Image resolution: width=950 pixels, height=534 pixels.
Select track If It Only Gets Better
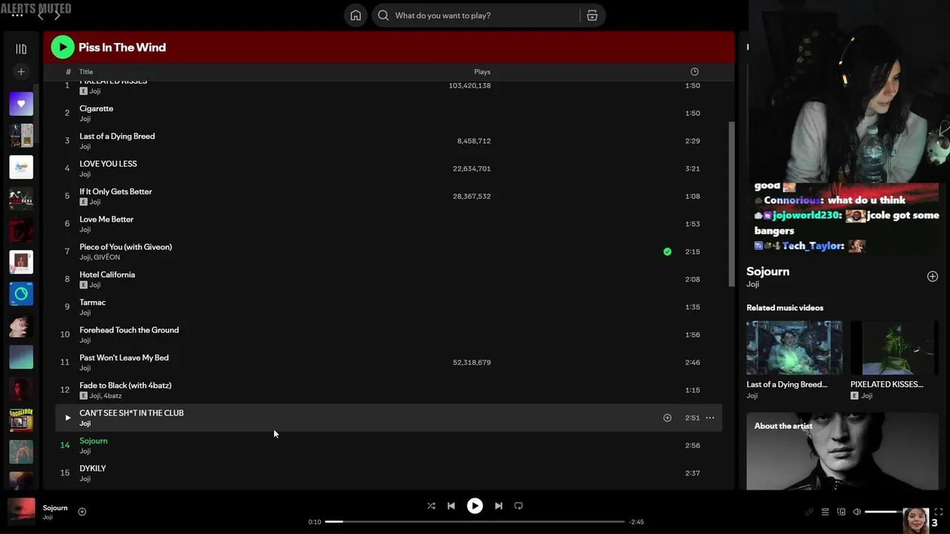[x=116, y=191]
